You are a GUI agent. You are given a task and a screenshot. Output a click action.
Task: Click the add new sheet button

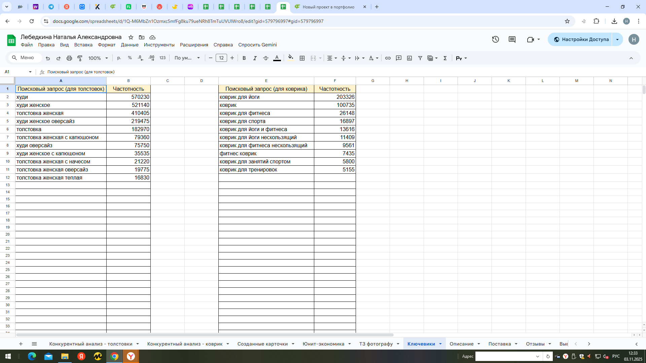click(21, 344)
